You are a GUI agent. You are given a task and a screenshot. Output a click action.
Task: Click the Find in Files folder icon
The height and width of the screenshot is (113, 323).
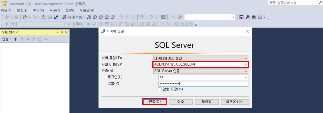click(x=180, y=17)
